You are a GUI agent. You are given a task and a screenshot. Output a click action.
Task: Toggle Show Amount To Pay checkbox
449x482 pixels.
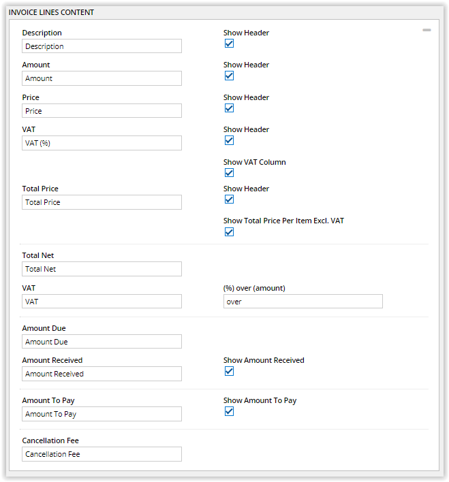tap(229, 411)
